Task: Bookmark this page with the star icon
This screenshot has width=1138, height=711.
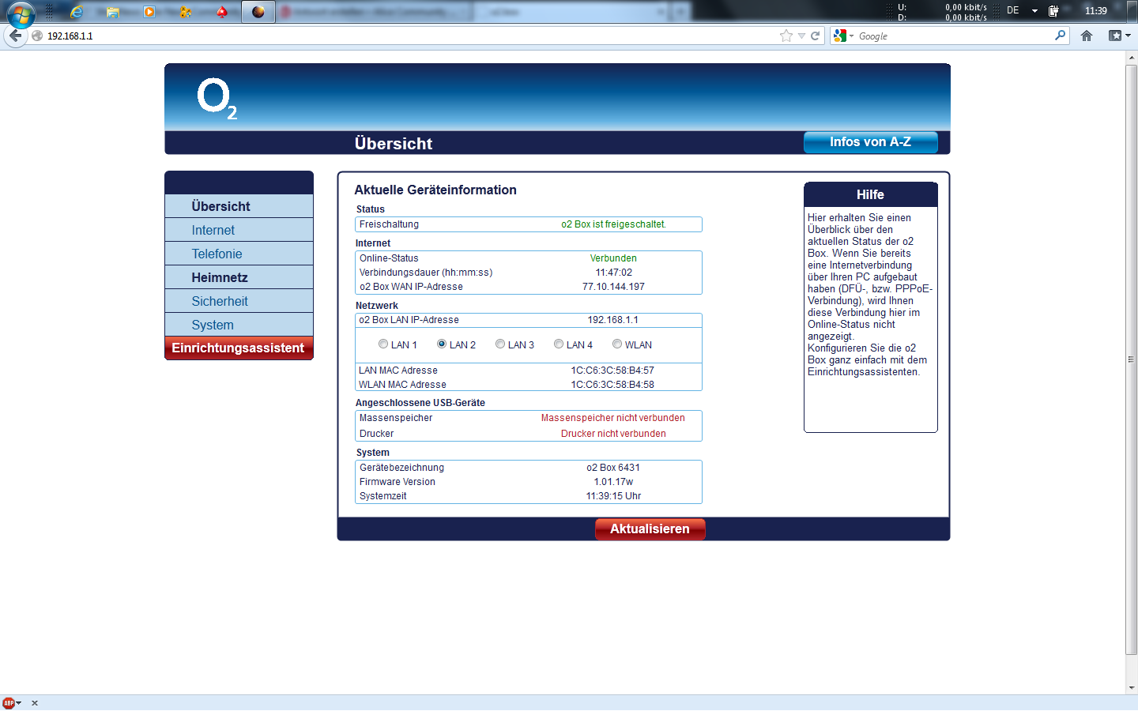Action: tap(786, 36)
